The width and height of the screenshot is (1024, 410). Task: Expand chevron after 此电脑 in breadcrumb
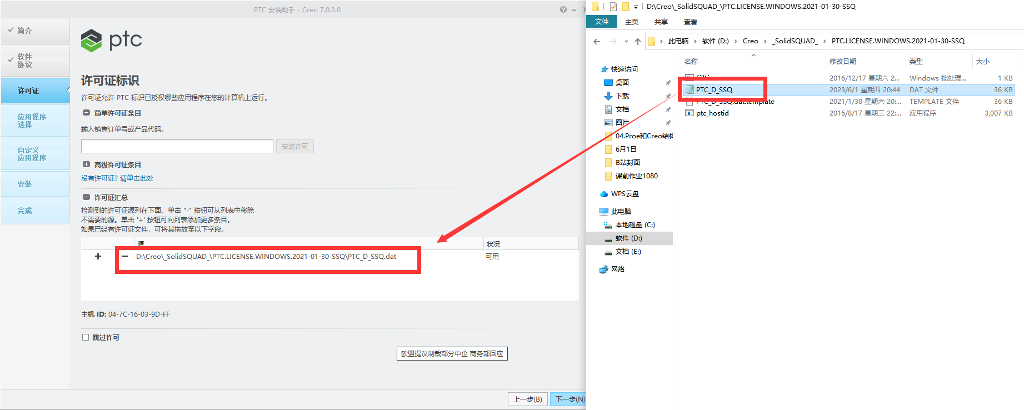pos(695,41)
